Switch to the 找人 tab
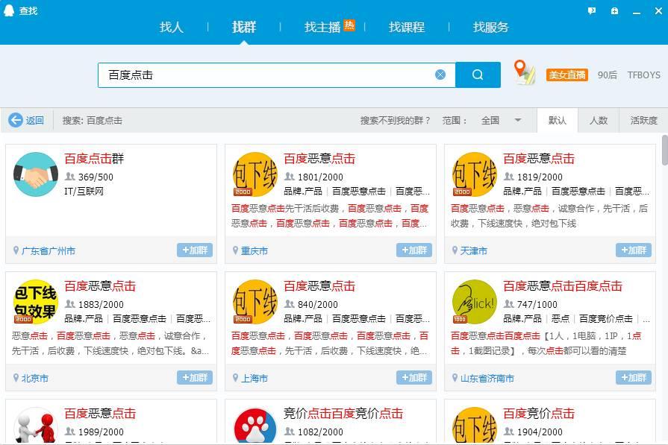The image size is (668, 445). (170, 27)
